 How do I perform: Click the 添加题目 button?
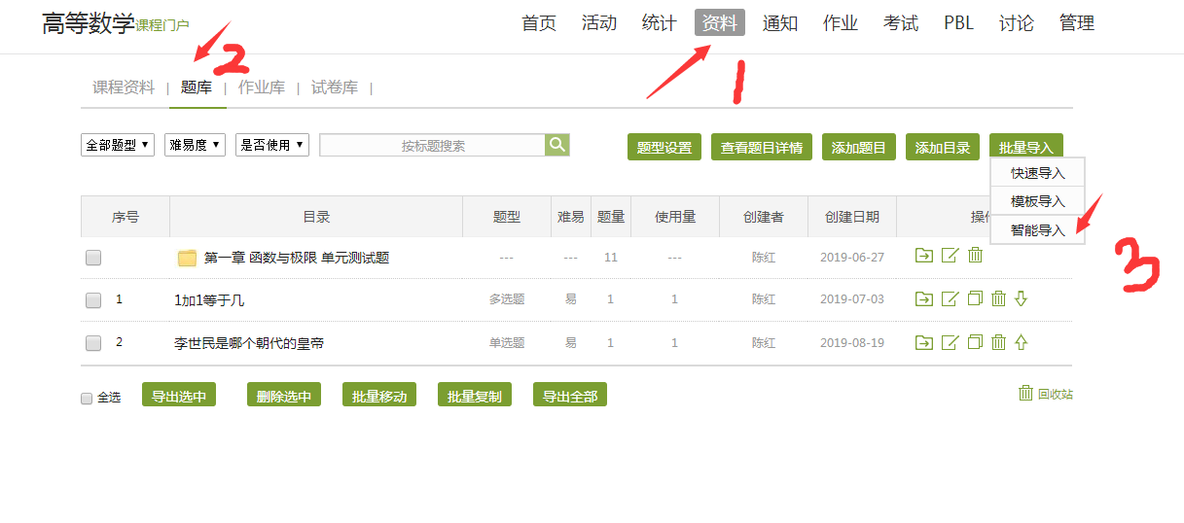click(859, 148)
